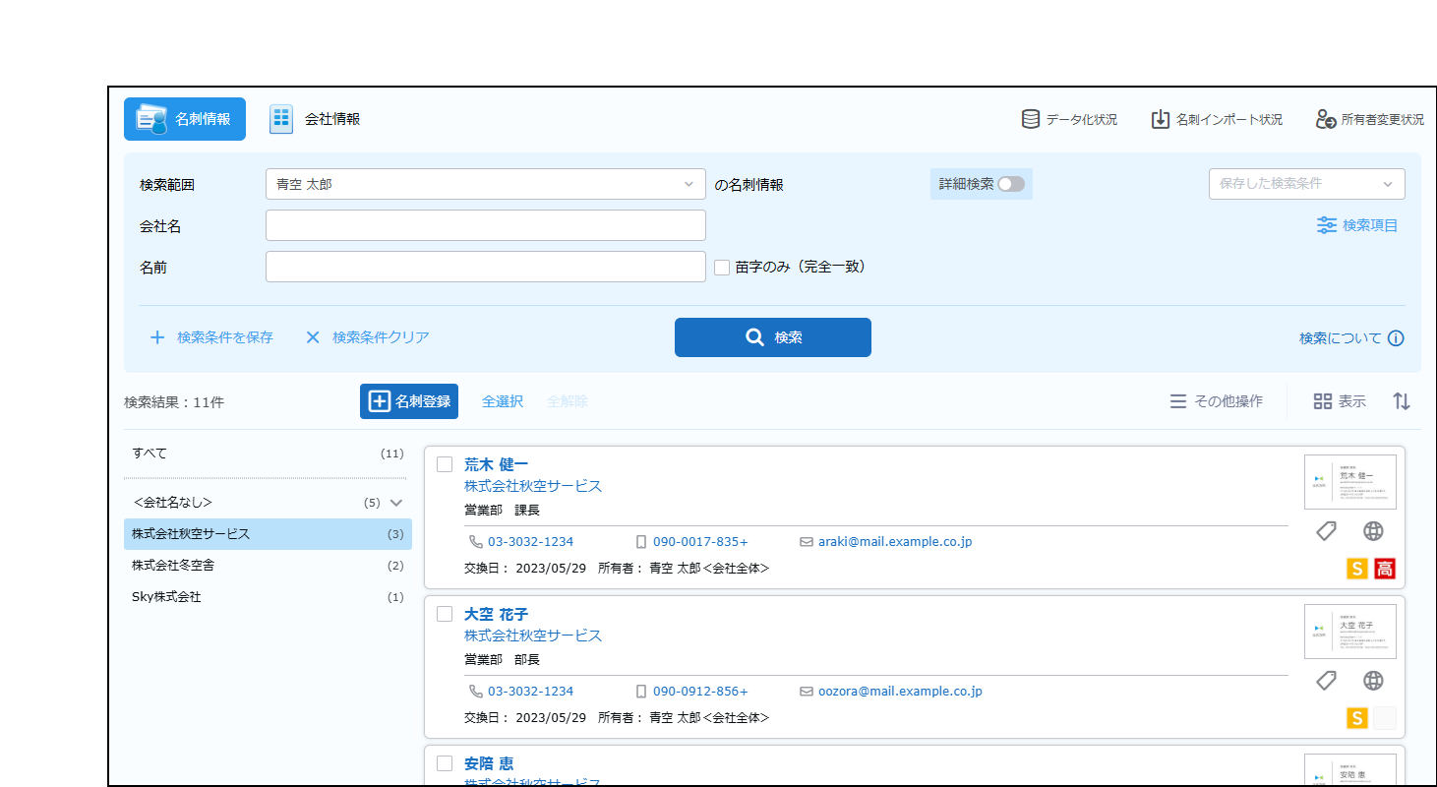Open the 検索範囲 dropdown showing 青空 太郎
Image resolution: width=1437 pixels, height=787 pixels.
click(485, 184)
